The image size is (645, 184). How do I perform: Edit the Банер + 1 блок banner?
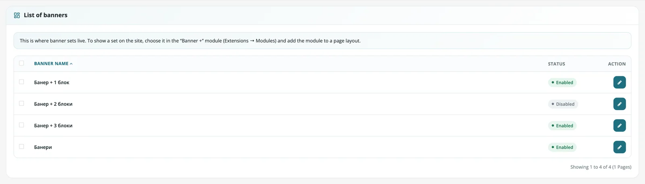[620, 82]
